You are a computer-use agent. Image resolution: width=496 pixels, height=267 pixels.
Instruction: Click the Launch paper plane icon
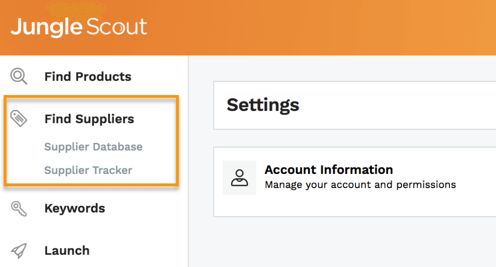pyautogui.click(x=19, y=251)
